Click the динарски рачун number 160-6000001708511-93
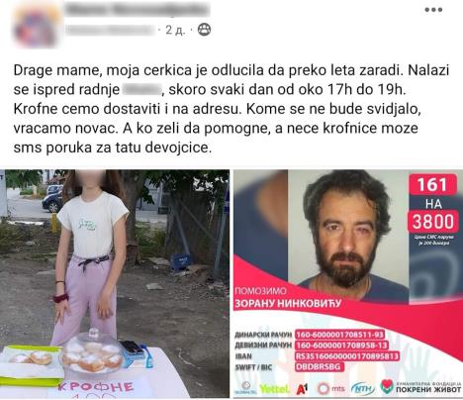 340,335
